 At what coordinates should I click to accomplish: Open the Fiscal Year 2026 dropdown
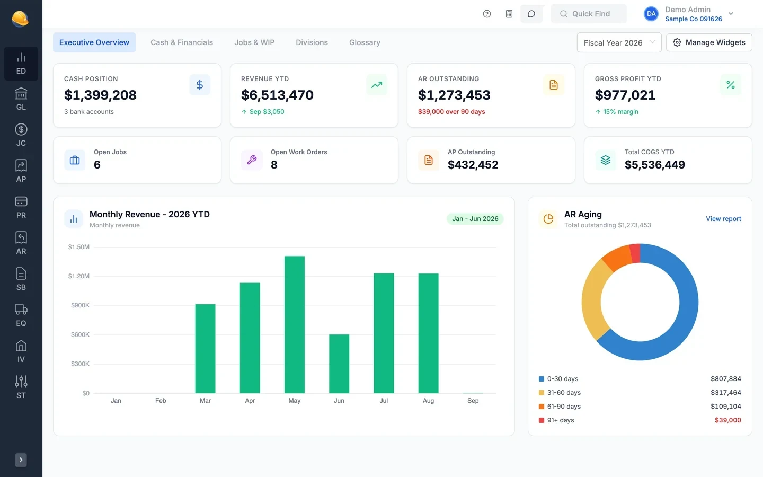pos(619,42)
